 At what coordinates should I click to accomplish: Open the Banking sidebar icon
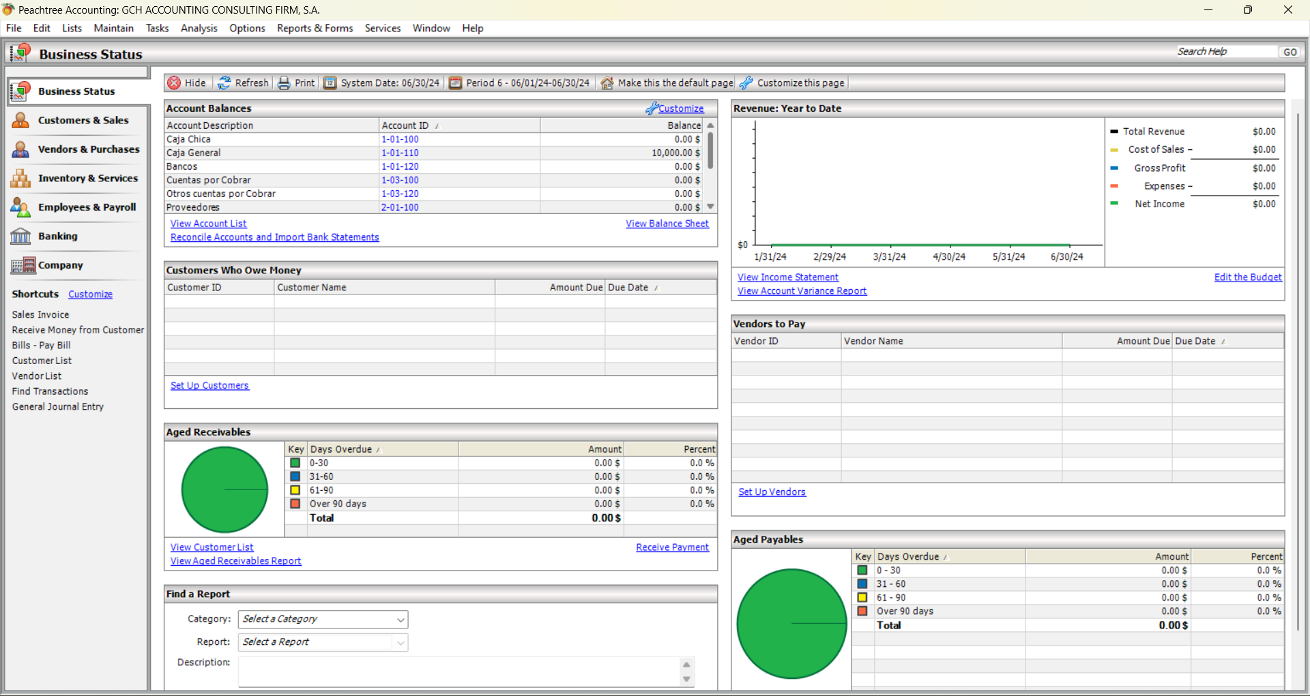click(x=20, y=237)
